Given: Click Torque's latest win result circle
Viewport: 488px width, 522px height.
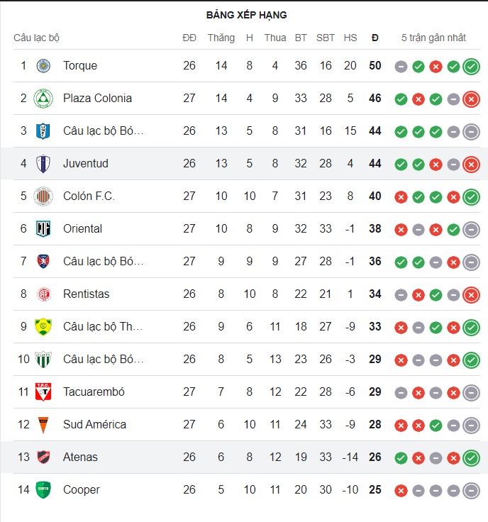Looking at the screenshot, I should tap(471, 67).
